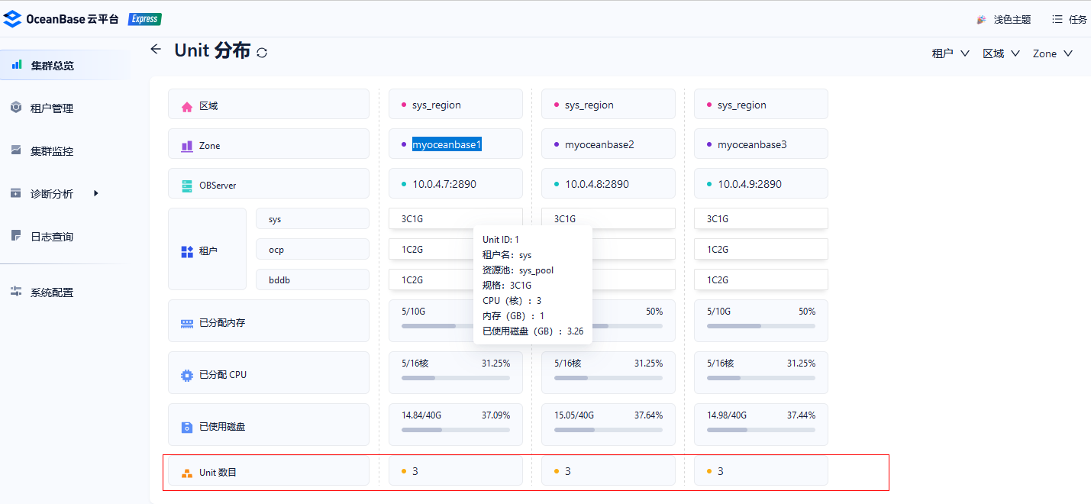Click Unit count 3 for myoceanbase2

pyautogui.click(x=608, y=470)
